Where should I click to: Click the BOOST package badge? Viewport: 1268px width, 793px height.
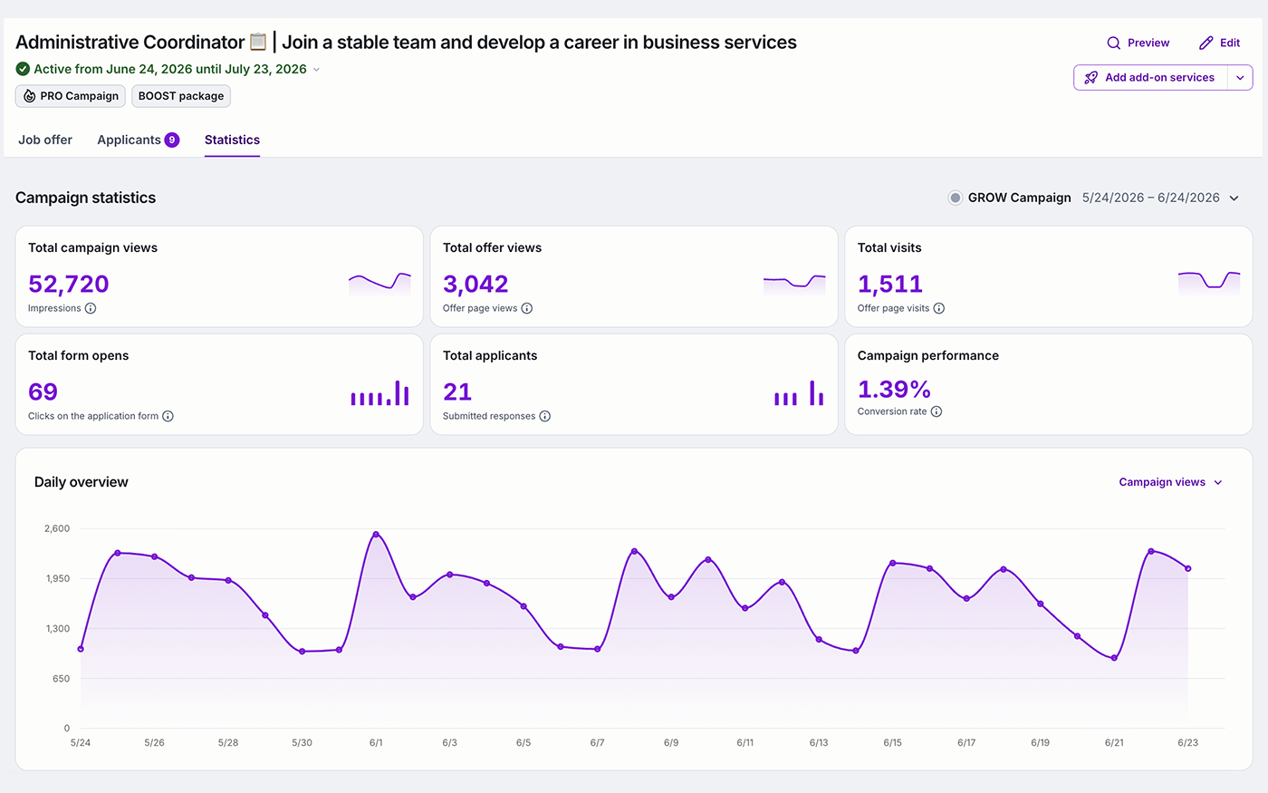click(x=181, y=96)
